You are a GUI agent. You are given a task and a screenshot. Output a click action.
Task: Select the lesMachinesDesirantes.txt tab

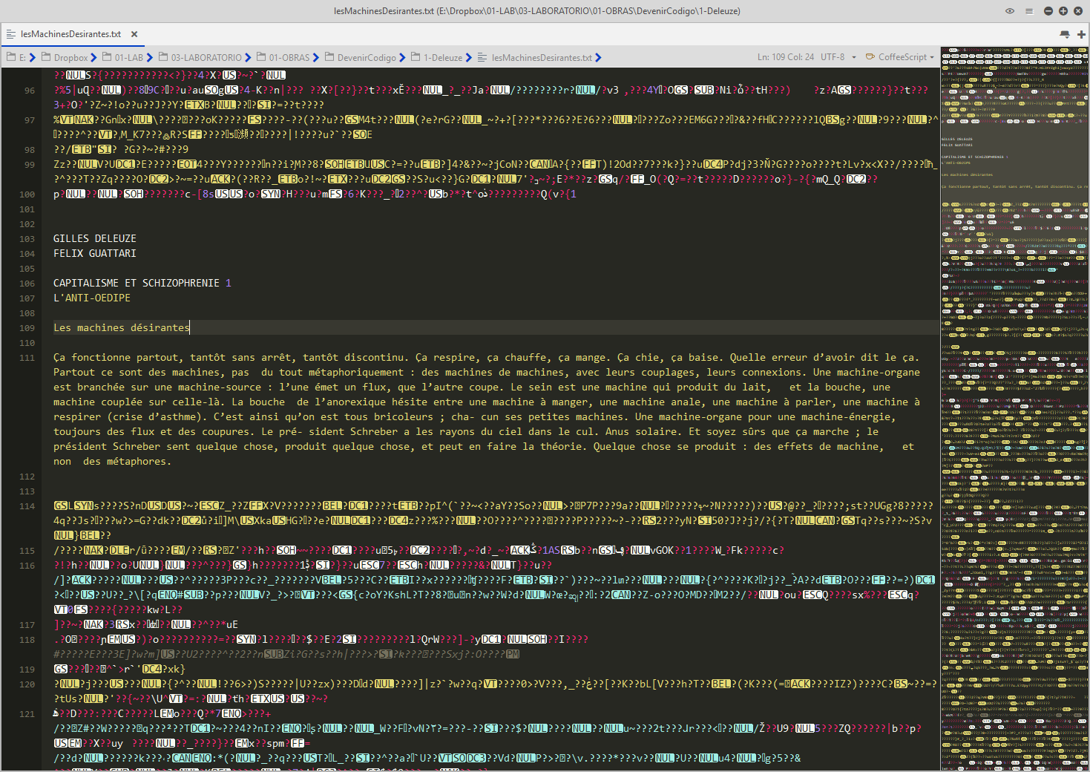point(70,34)
